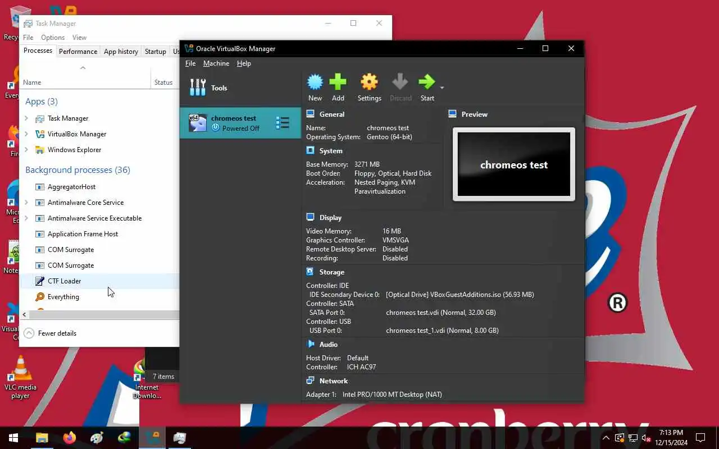Open the Internet Download Manager desktop shortcut
The width and height of the screenshot is (719, 449).
[x=147, y=379]
